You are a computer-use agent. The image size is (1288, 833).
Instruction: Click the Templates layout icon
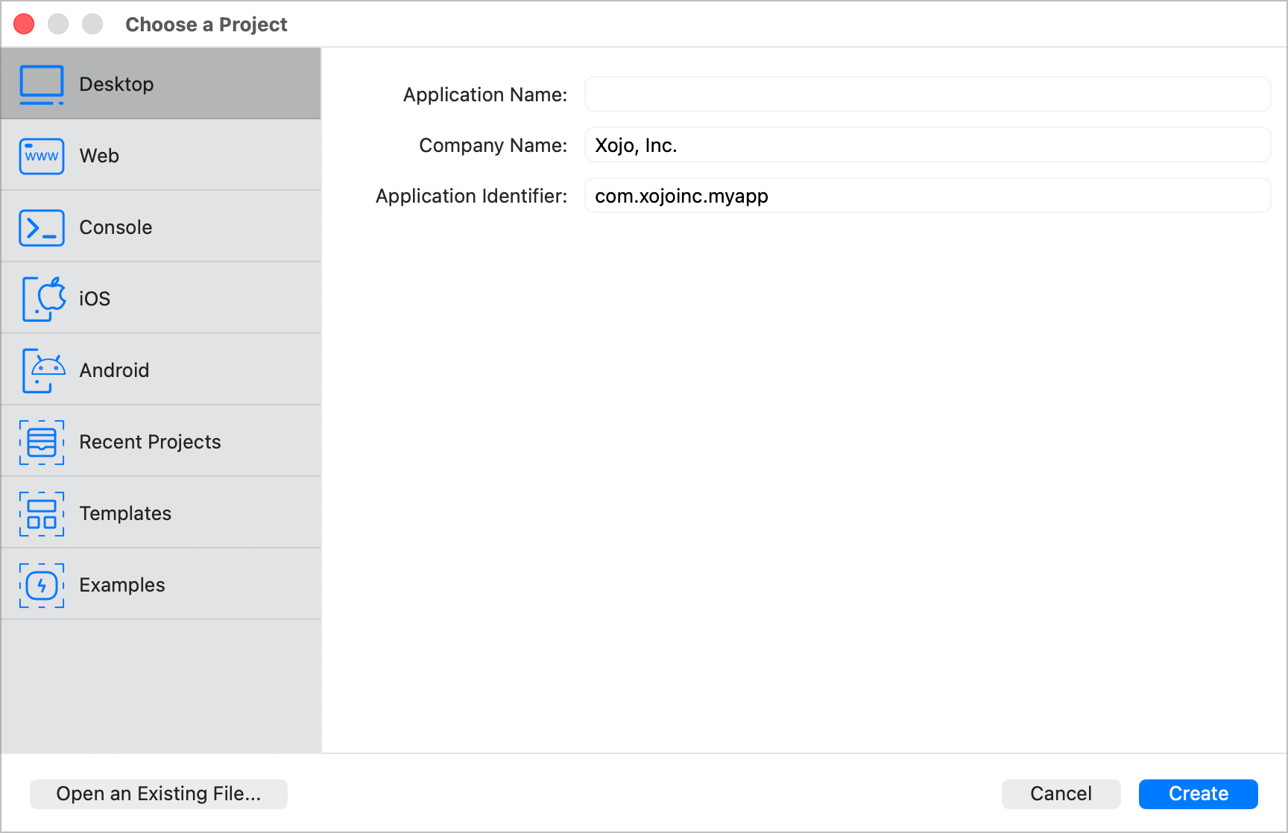click(42, 513)
